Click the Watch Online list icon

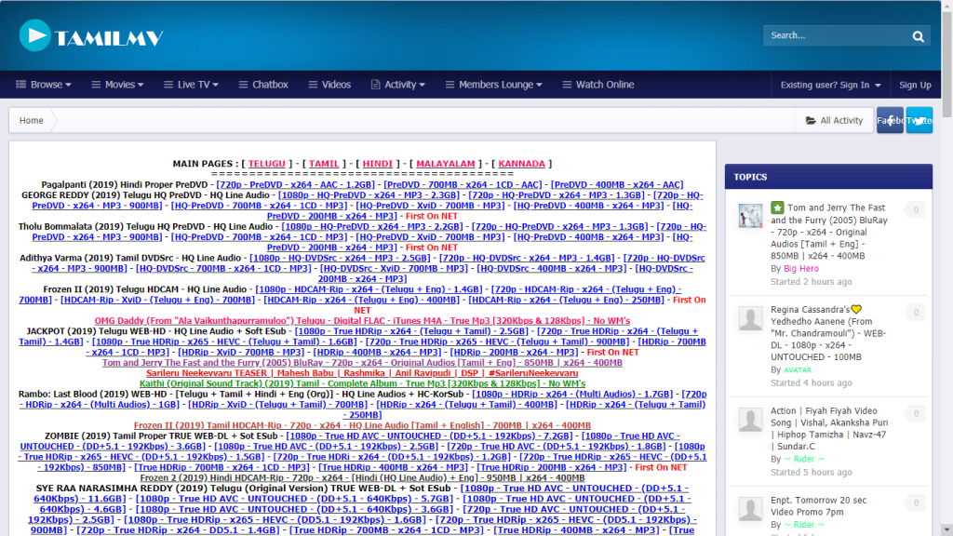pyautogui.click(x=567, y=85)
